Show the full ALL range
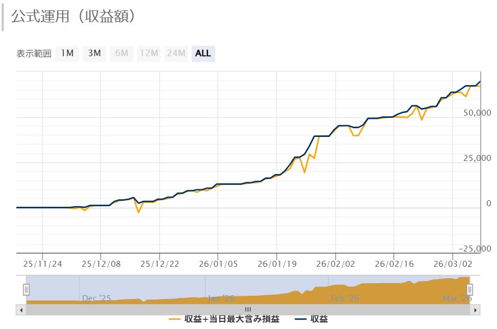 (x=203, y=53)
